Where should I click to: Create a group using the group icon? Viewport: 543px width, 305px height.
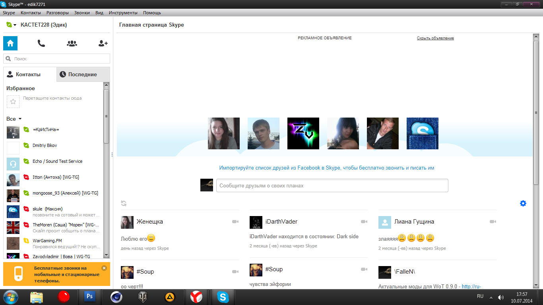pos(72,43)
